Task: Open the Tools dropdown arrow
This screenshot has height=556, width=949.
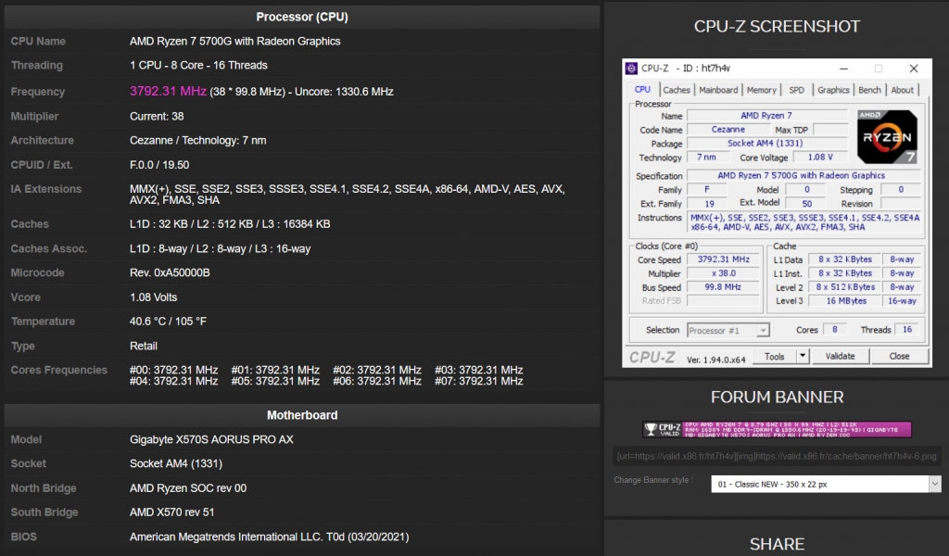Action: [803, 356]
